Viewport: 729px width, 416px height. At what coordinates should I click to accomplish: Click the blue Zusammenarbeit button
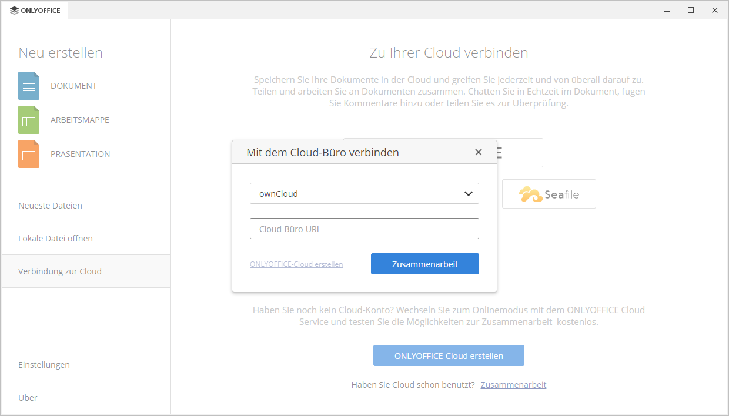(x=425, y=264)
